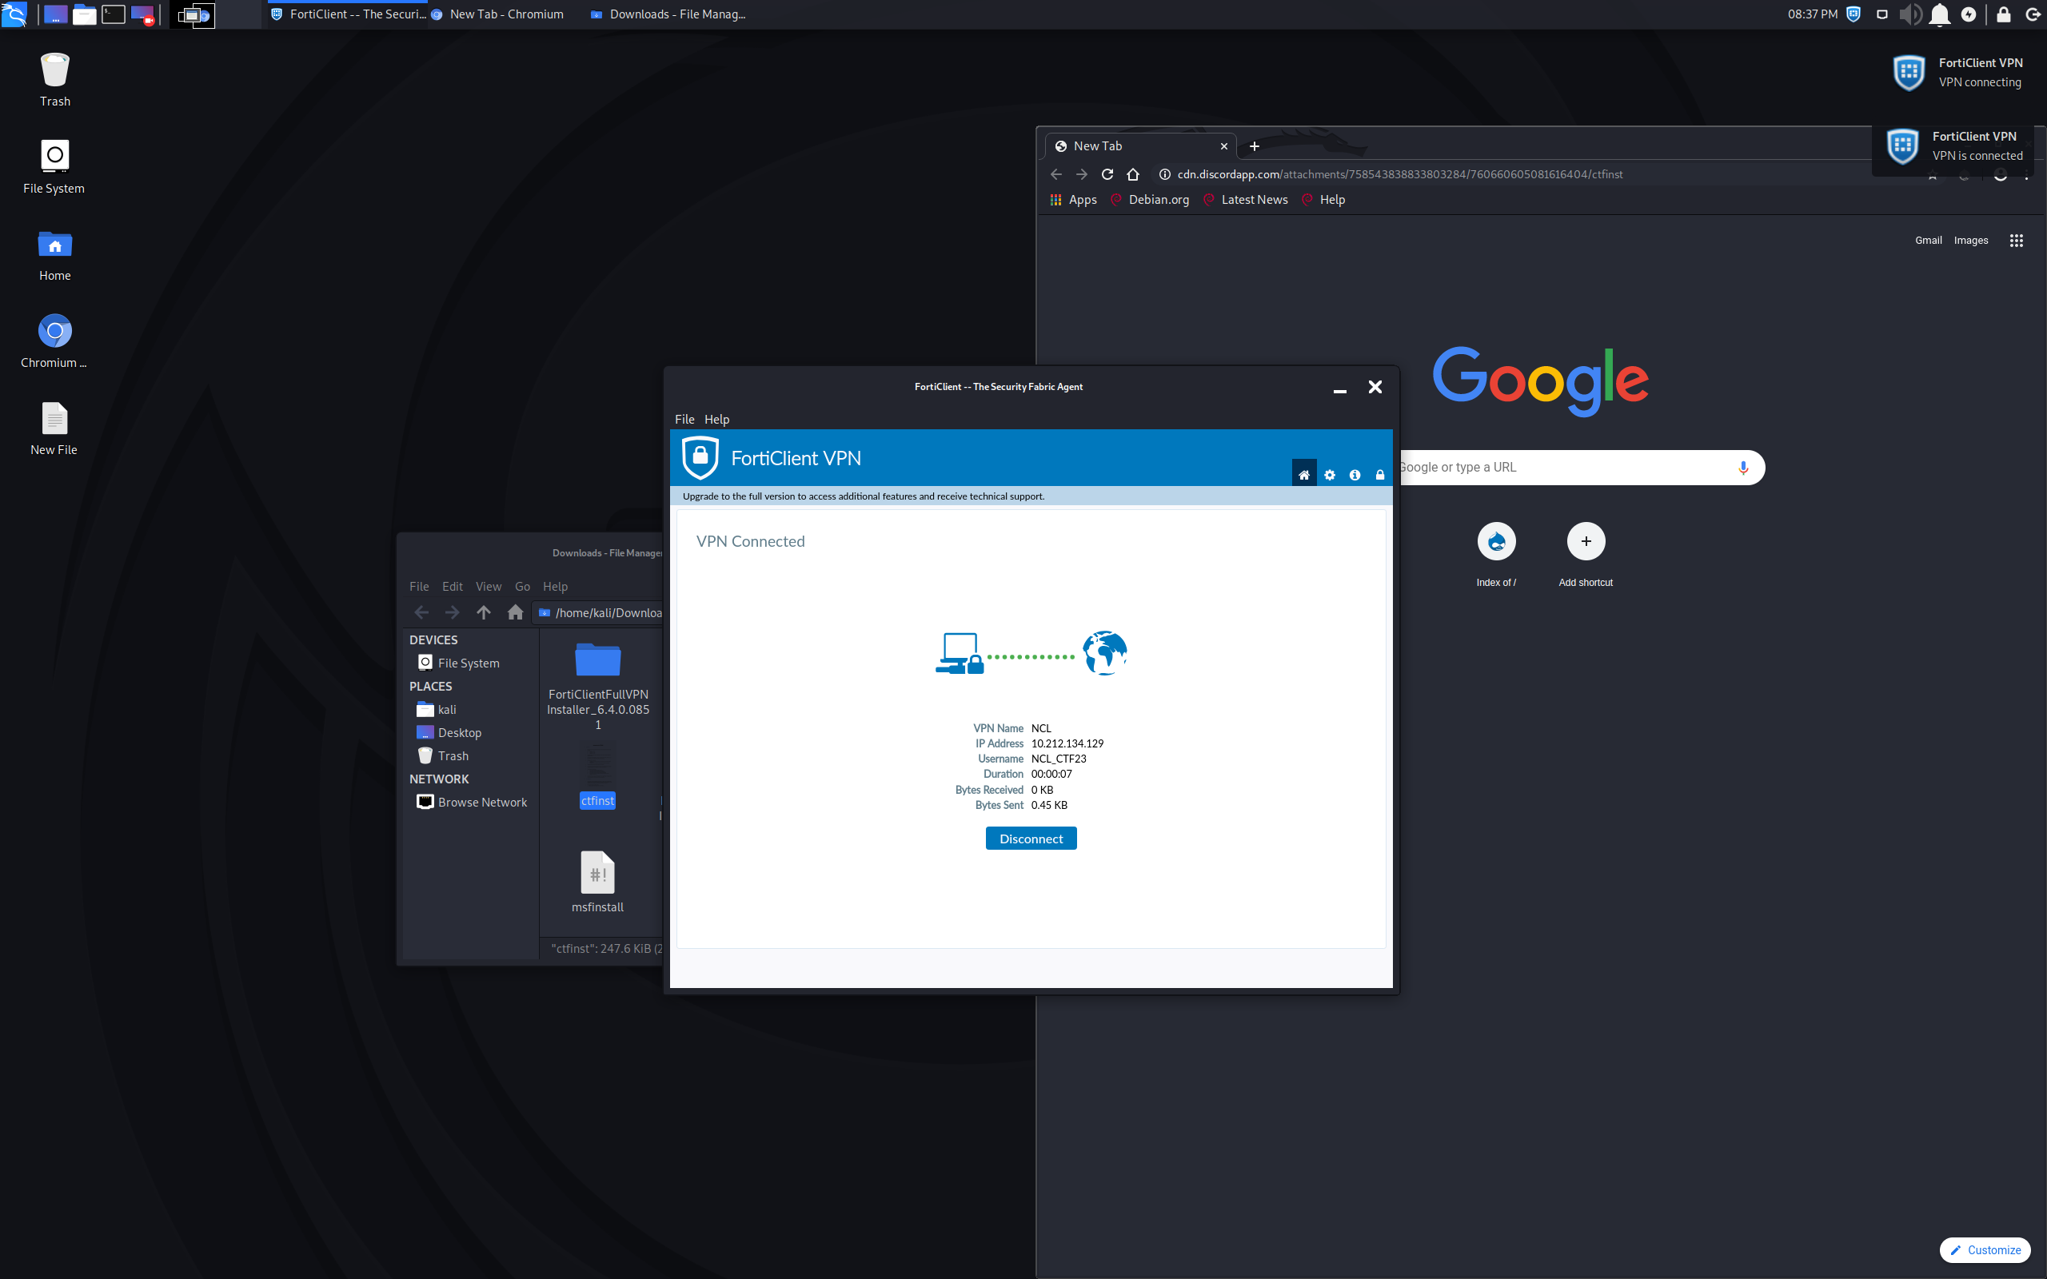
Task: Open FortiClient info about icon
Action: (1355, 475)
